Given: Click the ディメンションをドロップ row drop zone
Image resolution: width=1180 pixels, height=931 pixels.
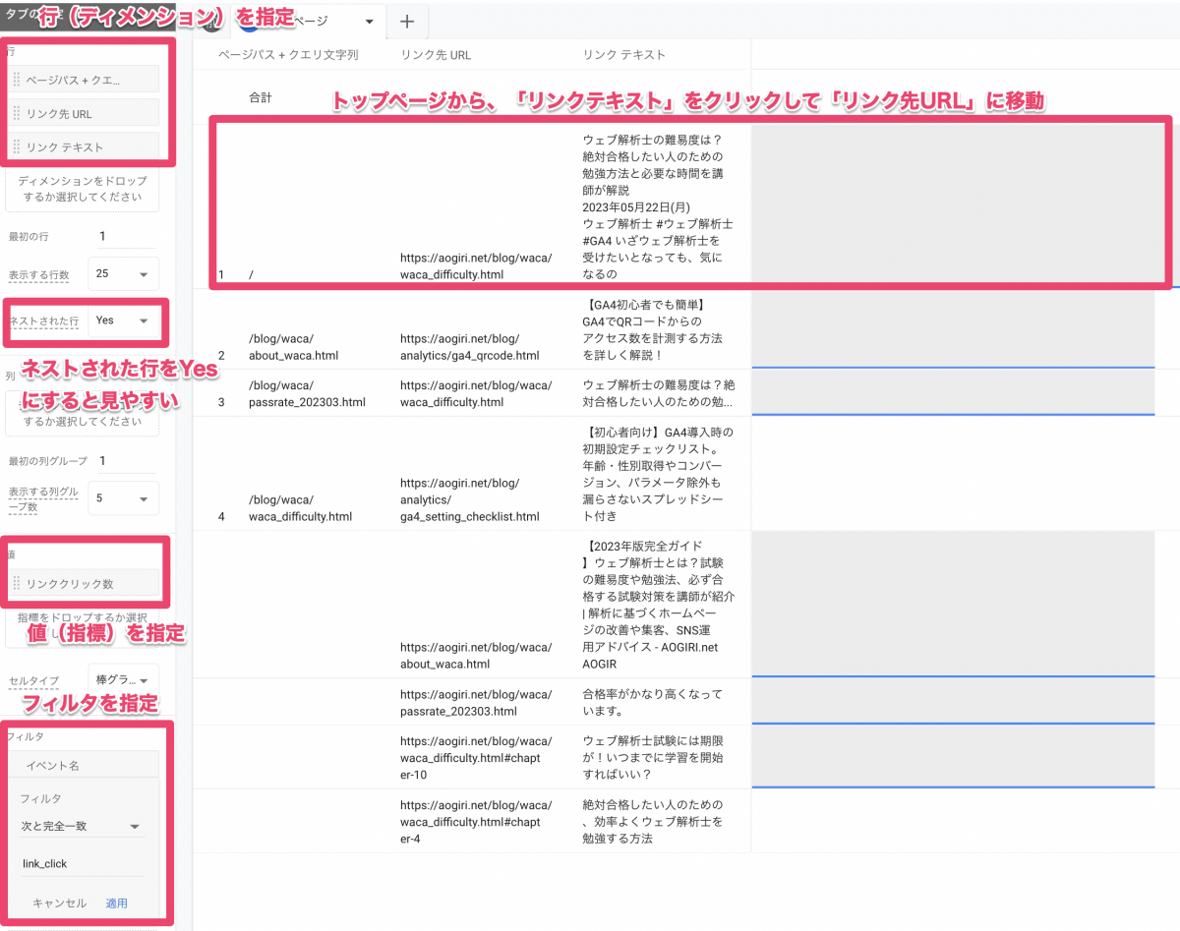Looking at the screenshot, I should (x=83, y=190).
